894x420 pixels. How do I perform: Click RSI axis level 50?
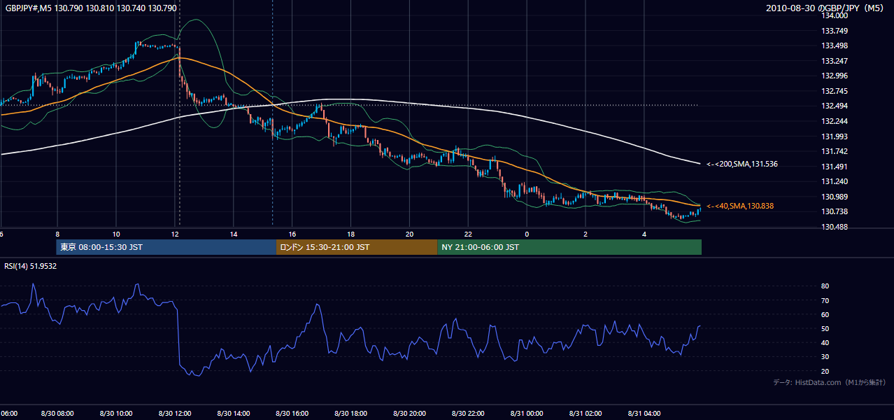[x=825, y=329]
